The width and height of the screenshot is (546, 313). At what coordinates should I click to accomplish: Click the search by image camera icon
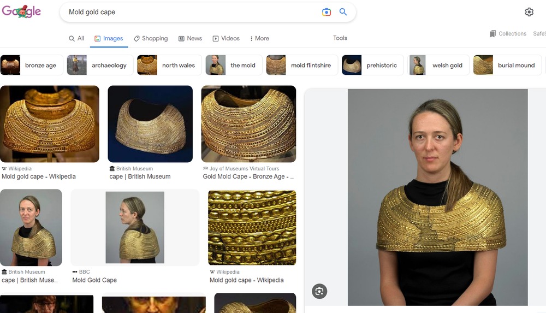point(327,12)
